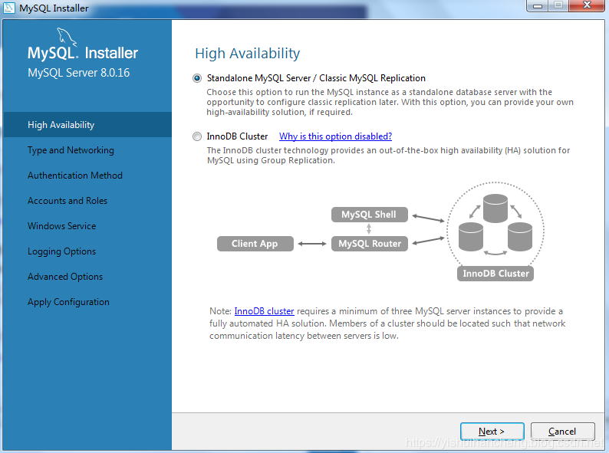
Task: Open 'Why is this option disabled?' link
Action: (x=336, y=136)
